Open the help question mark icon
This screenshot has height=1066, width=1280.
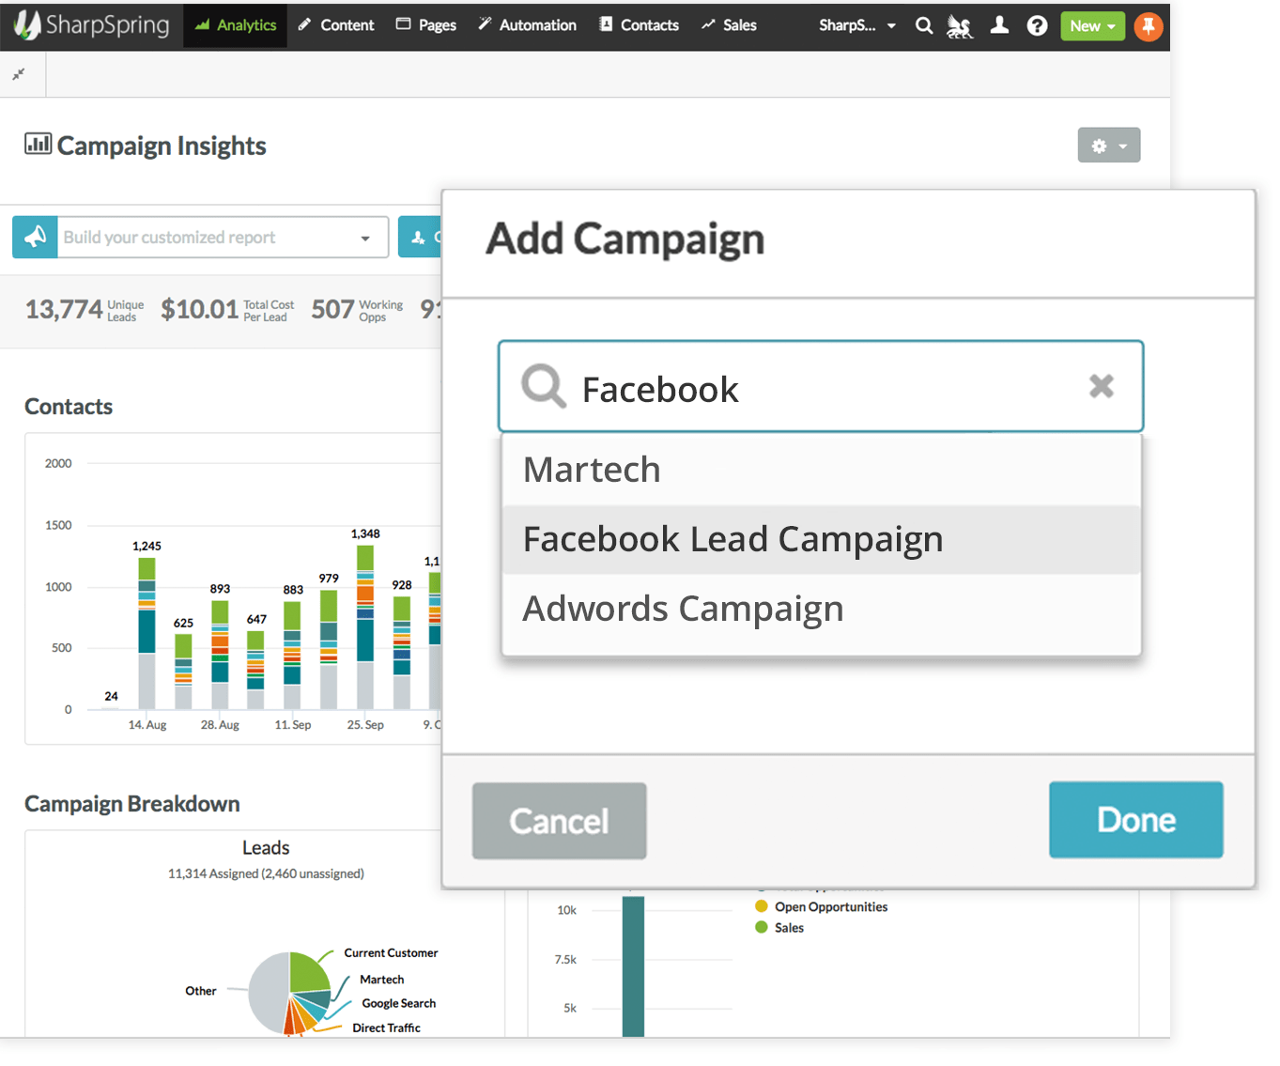point(1037,25)
